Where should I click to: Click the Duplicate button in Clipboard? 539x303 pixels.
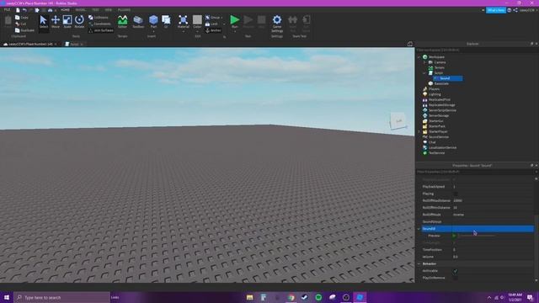tap(24, 30)
